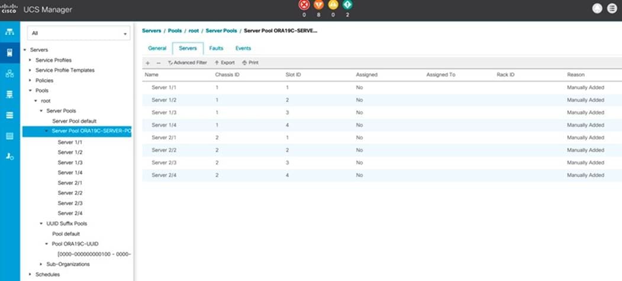Expand Service Profiles in the tree
Image resolution: width=622 pixels, height=281 pixels.
coord(31,60)
